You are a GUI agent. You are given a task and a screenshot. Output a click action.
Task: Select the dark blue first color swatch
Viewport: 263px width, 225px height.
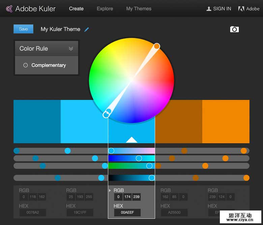pyautogui.click(x=37, y=121)
